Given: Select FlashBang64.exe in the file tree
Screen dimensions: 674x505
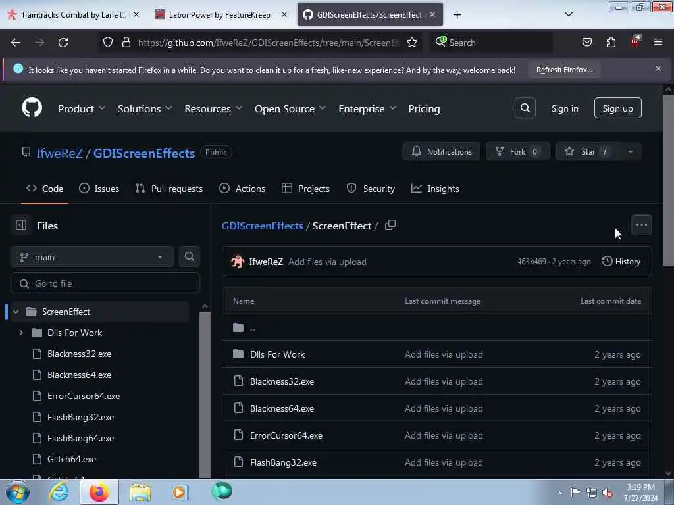Looking at the screenshot, I should tap(80, 438).
